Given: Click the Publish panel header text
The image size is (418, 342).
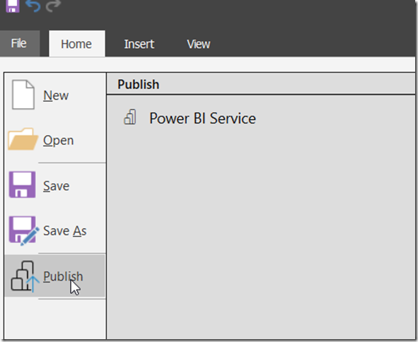Looking at the screenshot, I should (139, 84).
